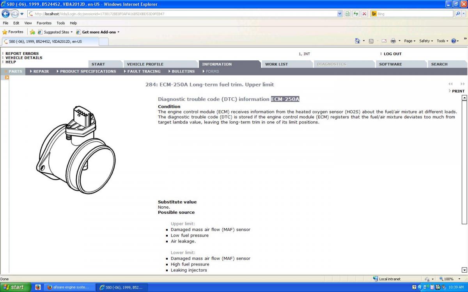Click the command bar overflow chevron
The width and height of the screenshot is (468, 292).
pos(465,39)
